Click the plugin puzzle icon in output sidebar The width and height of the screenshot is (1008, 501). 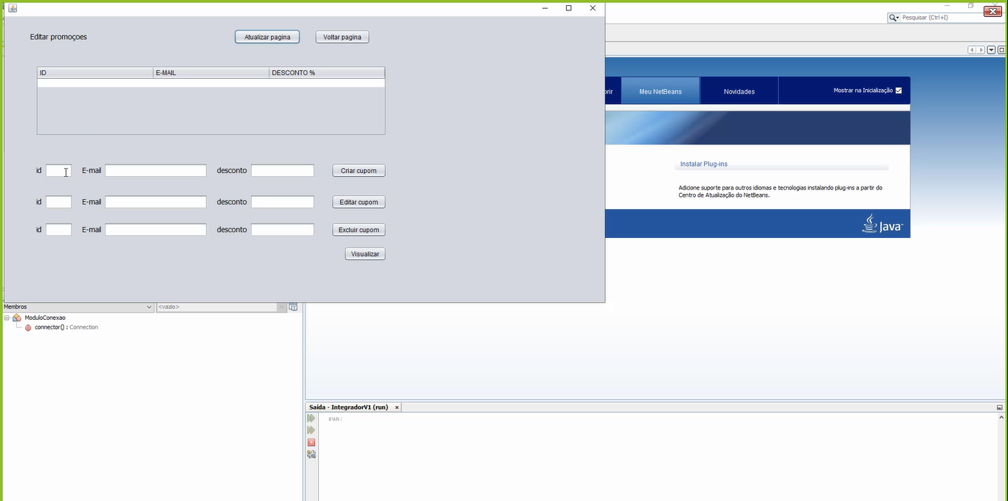[311, 455]
